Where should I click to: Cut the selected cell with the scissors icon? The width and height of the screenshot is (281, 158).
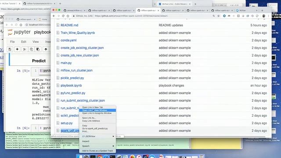point(25,49)
